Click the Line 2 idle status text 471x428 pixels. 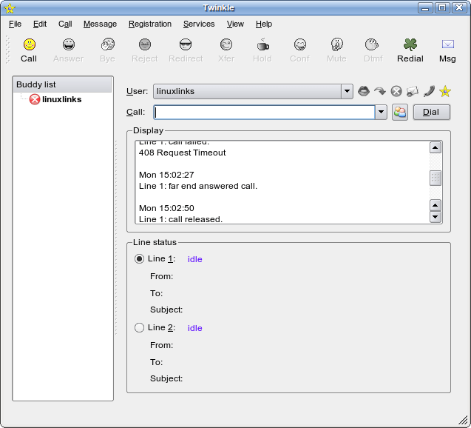click(x=194, y=328)
